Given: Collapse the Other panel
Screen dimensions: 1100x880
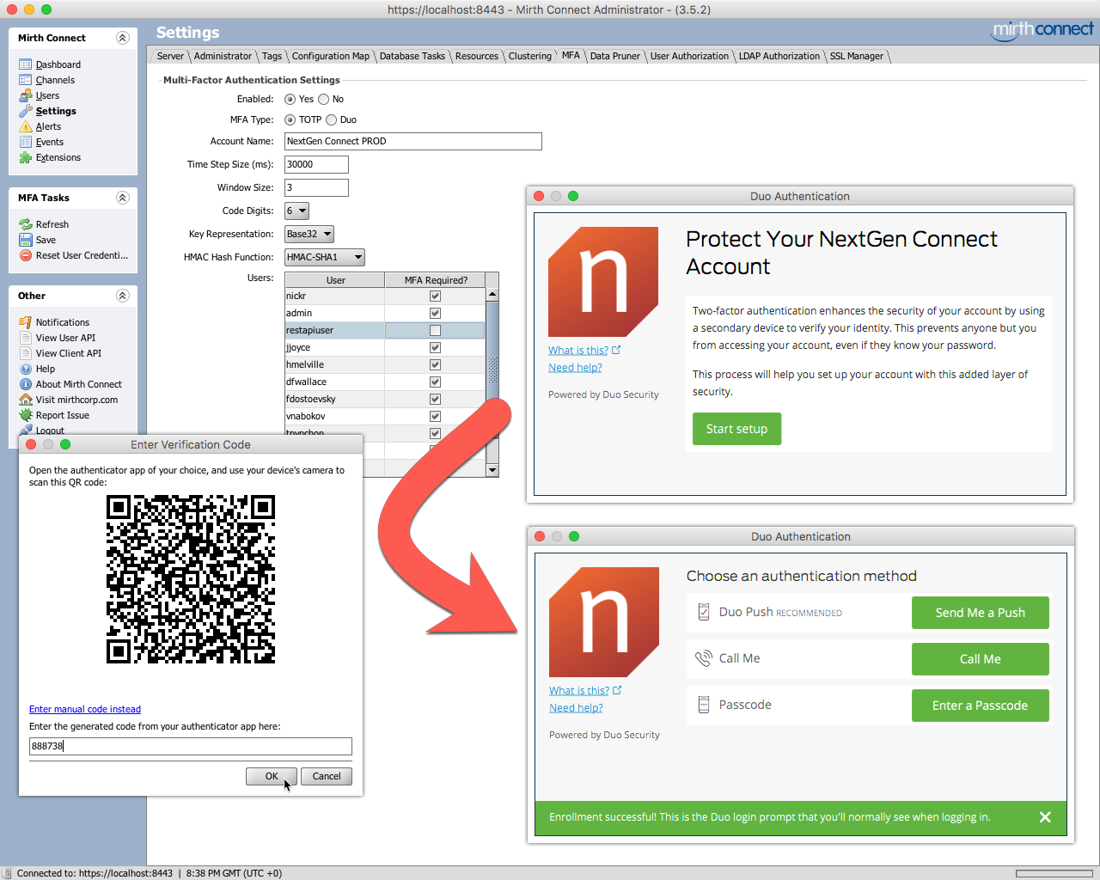Looking at the screenshot, I should [122, 296].
